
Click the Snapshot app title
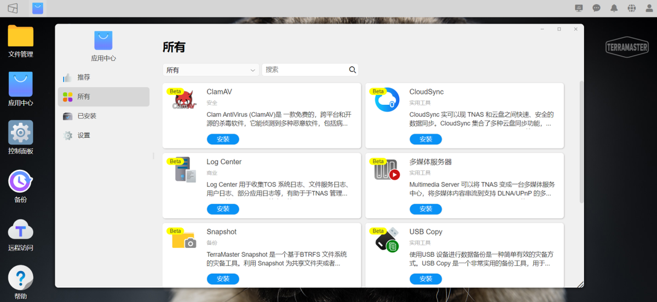tap(222, 232)
